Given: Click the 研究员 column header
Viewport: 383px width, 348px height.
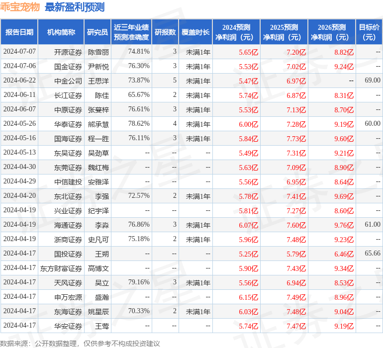Looking at the screenshot, I should click(97, 32).
